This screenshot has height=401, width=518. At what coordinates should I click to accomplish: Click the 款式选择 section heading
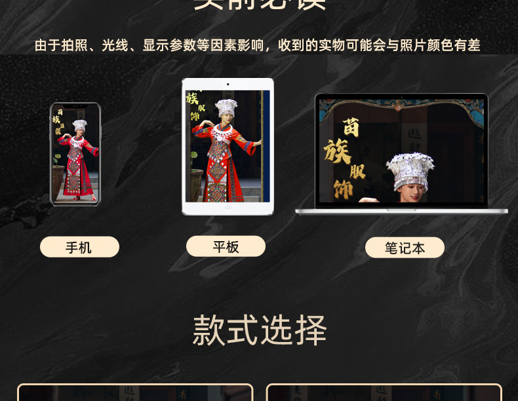[260, 330]
